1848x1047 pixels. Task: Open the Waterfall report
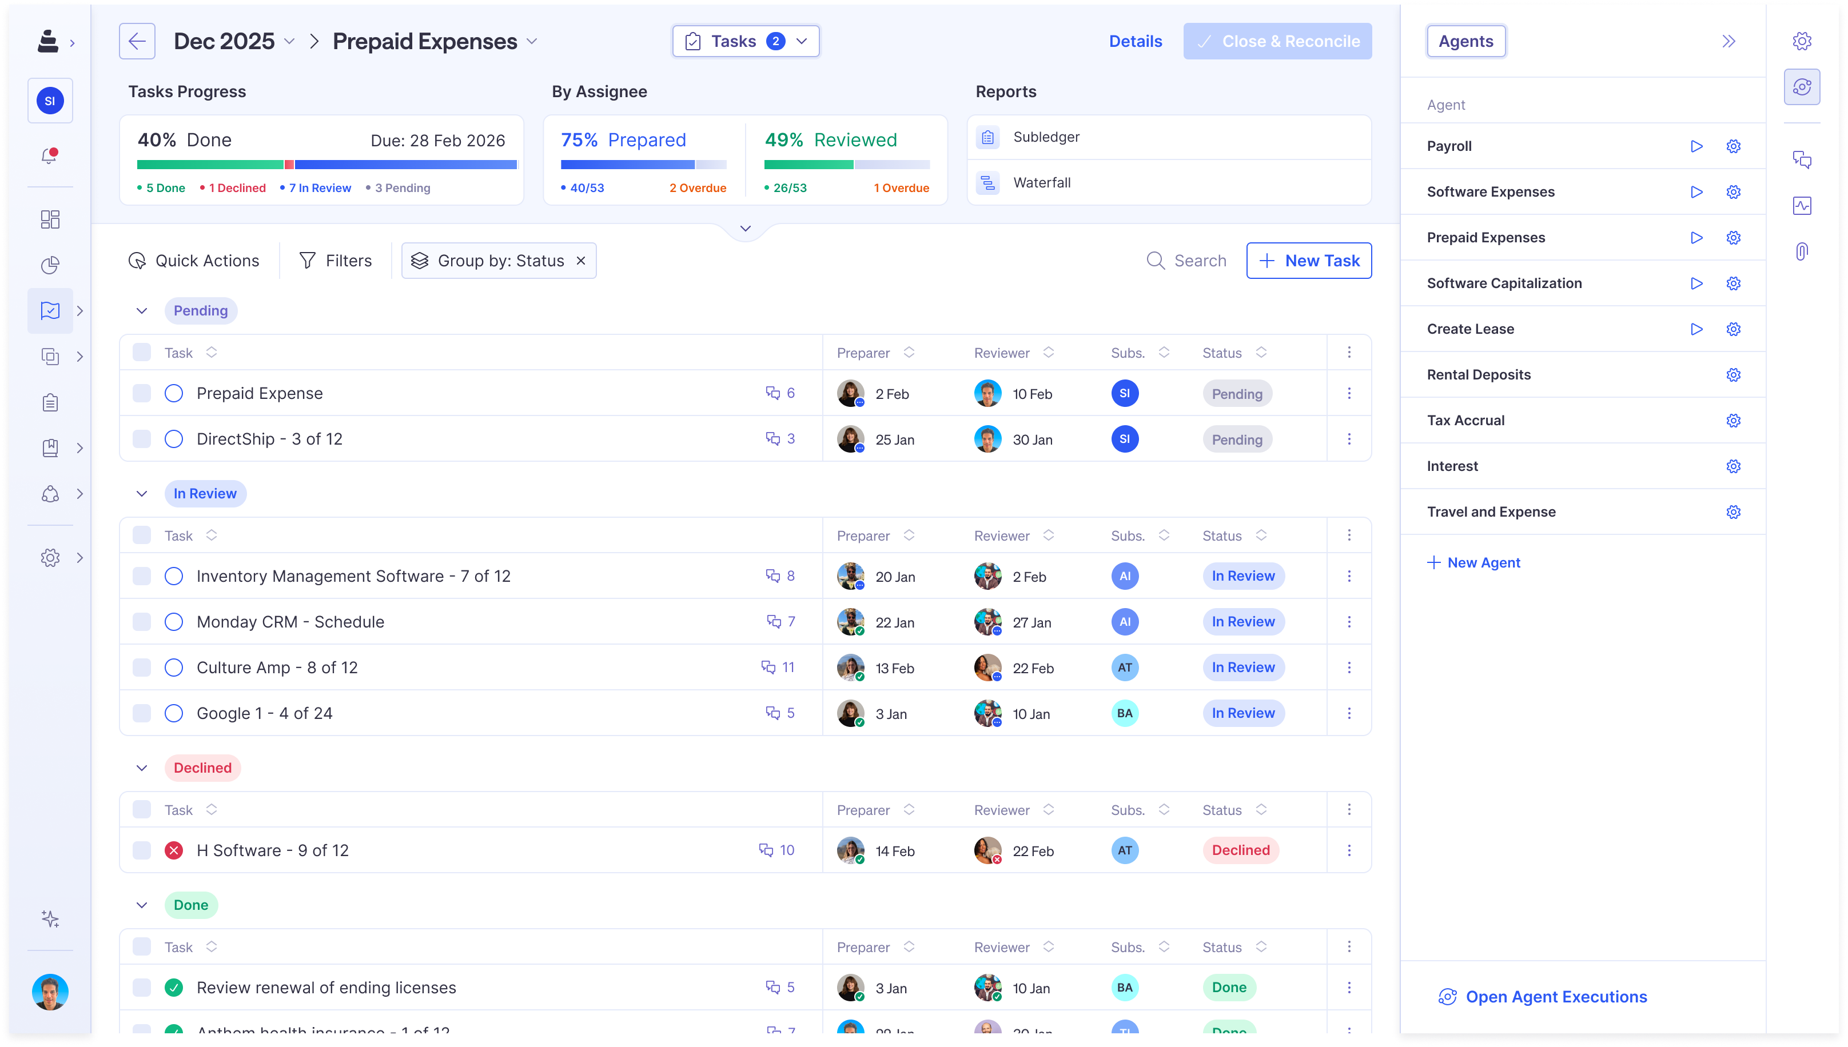[1042, 183]
